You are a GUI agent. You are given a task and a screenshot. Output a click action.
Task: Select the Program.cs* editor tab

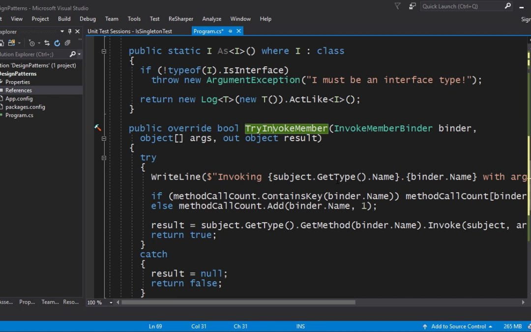tap(208, 31)
